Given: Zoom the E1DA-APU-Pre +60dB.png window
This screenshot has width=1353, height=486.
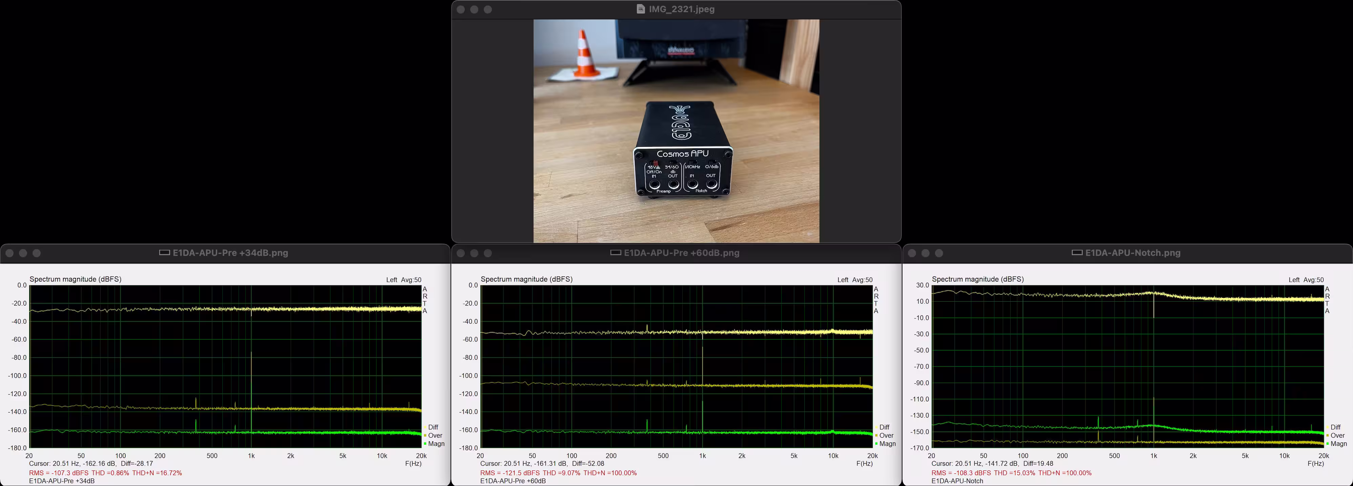Looking at the screenshot, I should coord(488,253).
